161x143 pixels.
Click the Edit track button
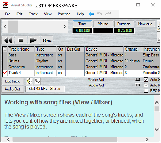(13, 81)
